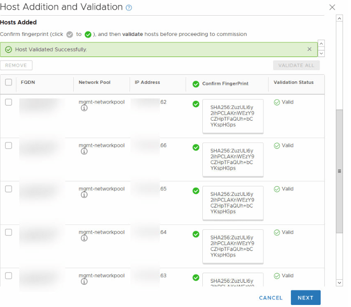
Task: Toggle fingerprint confirmation for host .66
Action: pos(196,147)
